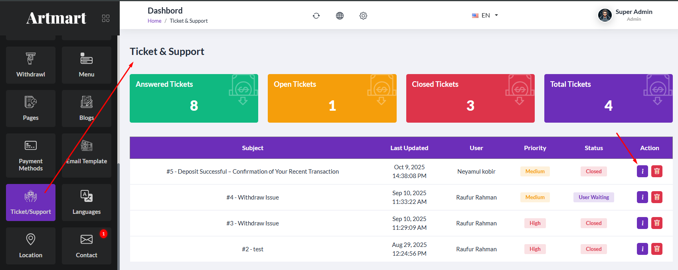Image resolution: width=678 pixels, height=270 pixels.
Task: Delete ticket #3 Withdraw Issue
Action: click(x=656, y=223)
